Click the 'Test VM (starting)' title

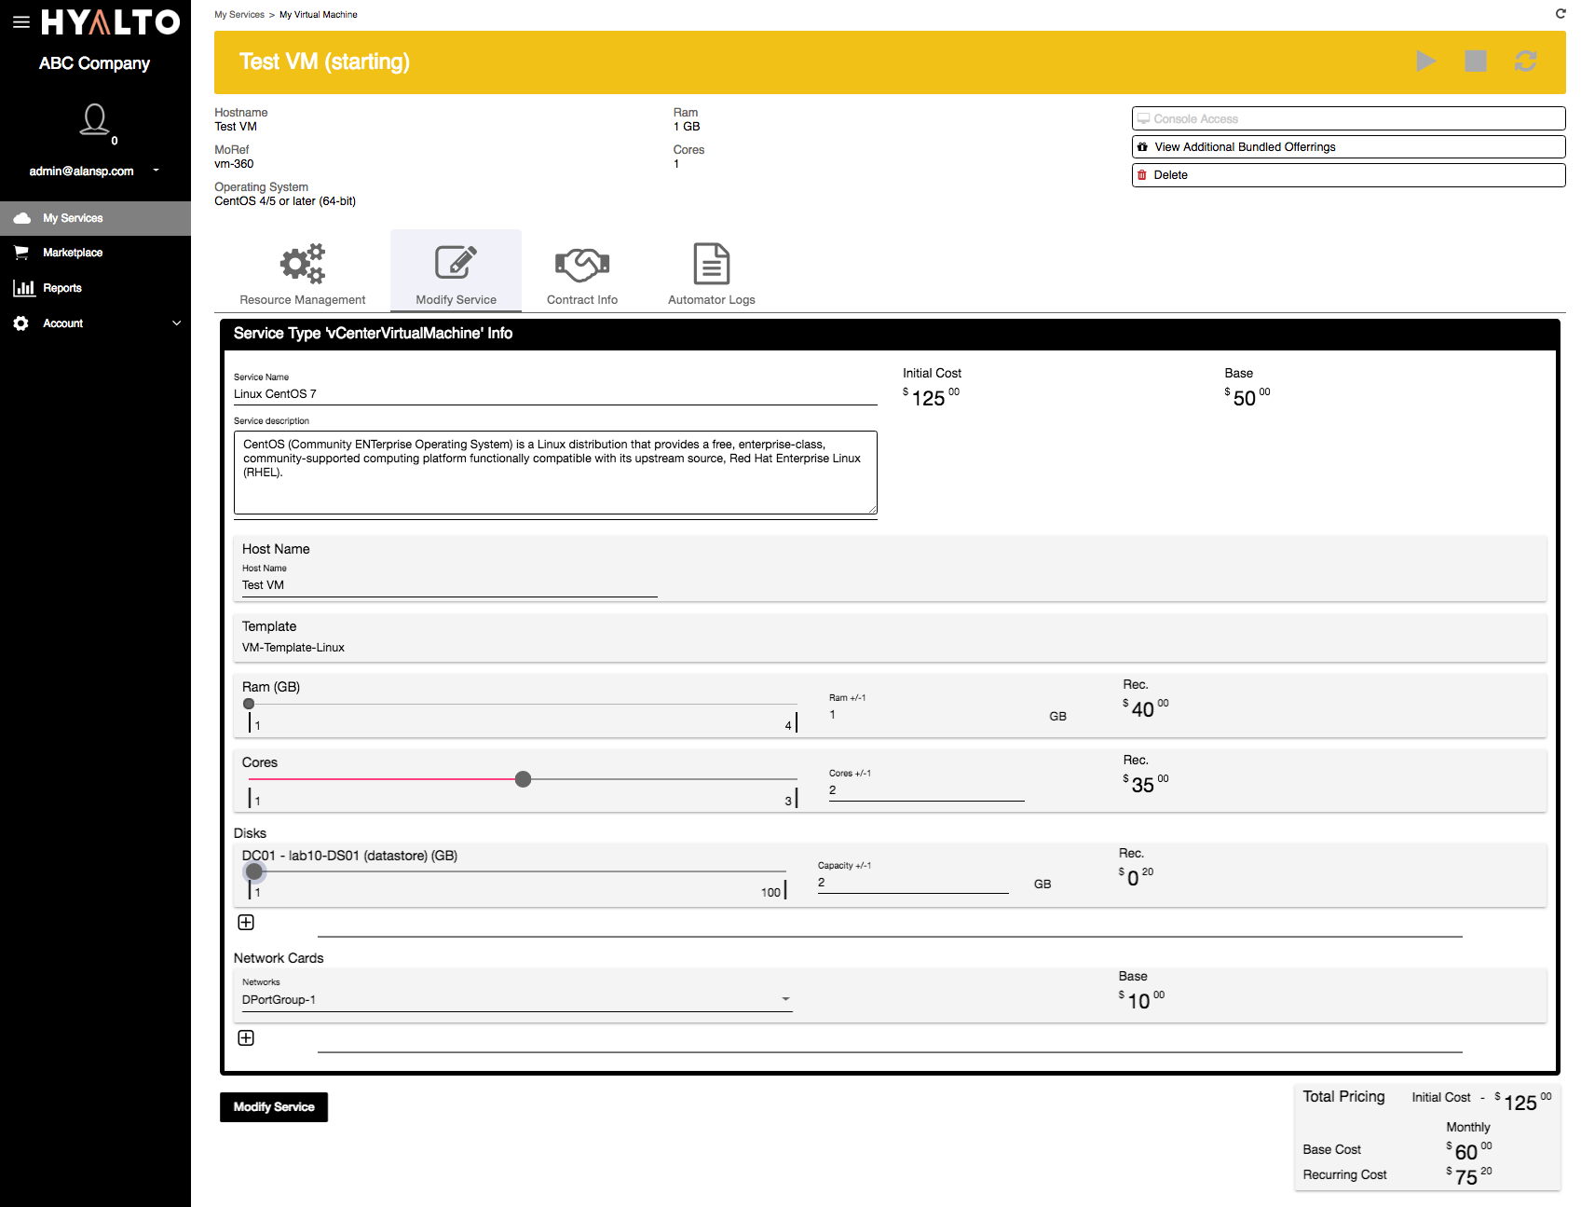click(324, 62)
